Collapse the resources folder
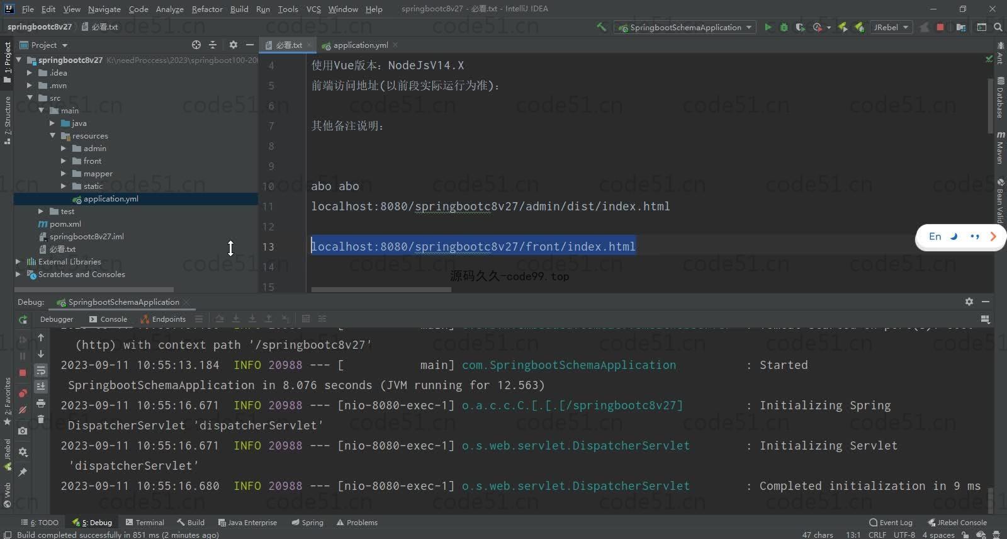The width and height of the screenshot is (1007, 539). click(52, 135)
